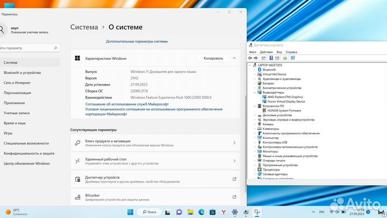Expand the Сетевые адаптеры category
Viewport: 387px width, 218px height.
(x=255, y=174)
